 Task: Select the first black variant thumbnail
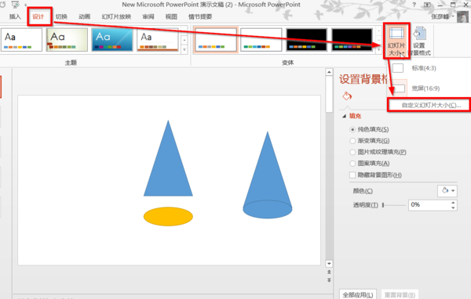click(x=306, y=40)
